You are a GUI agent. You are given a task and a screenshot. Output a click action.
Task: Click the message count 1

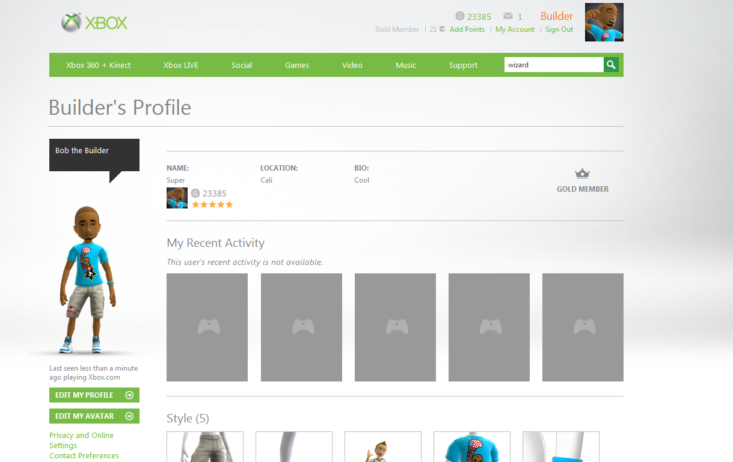tap(520, 17)
